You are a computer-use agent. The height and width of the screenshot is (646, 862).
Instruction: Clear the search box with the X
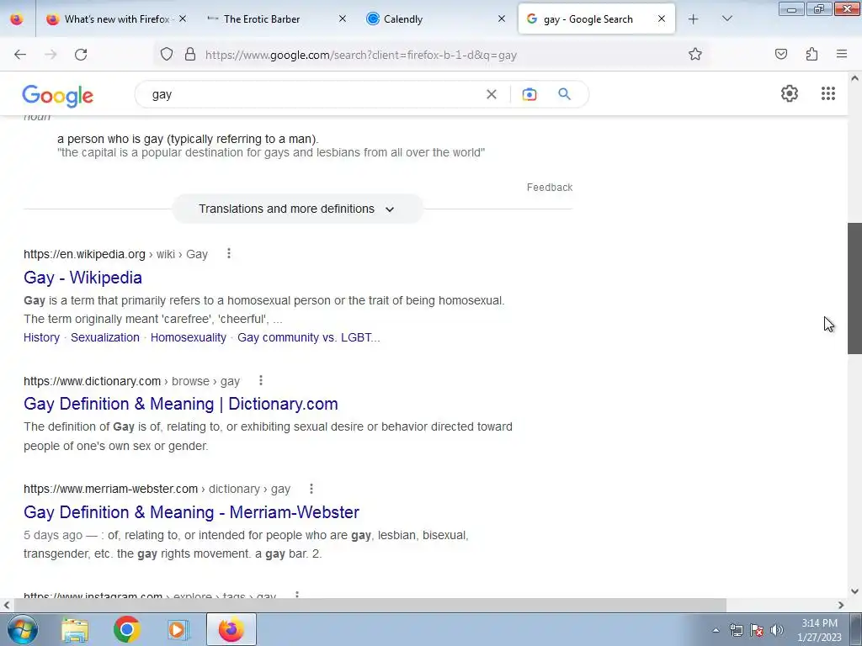coord(492,94)
